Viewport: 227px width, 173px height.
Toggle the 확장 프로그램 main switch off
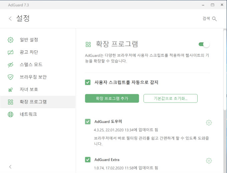[204, 44]
